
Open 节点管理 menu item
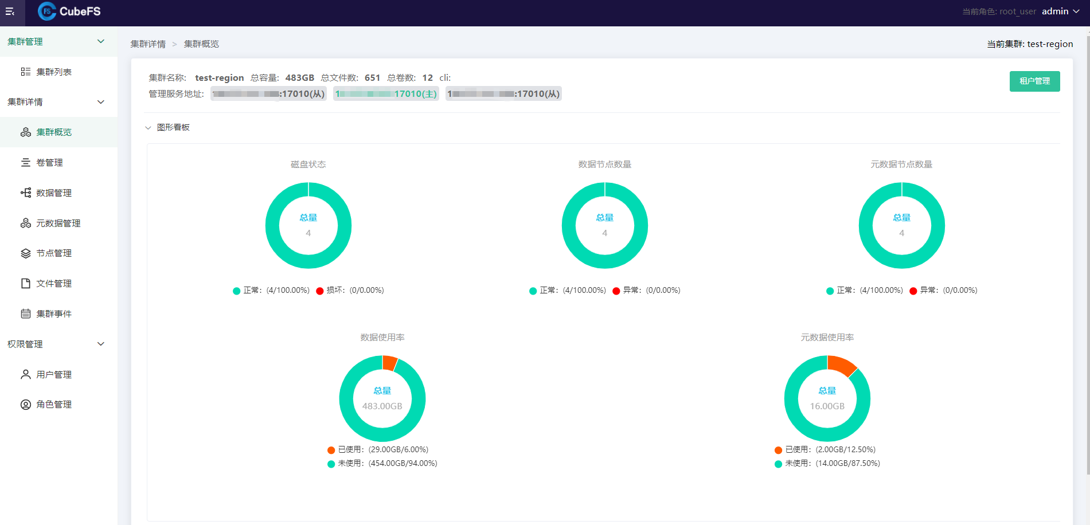[58, 253]
